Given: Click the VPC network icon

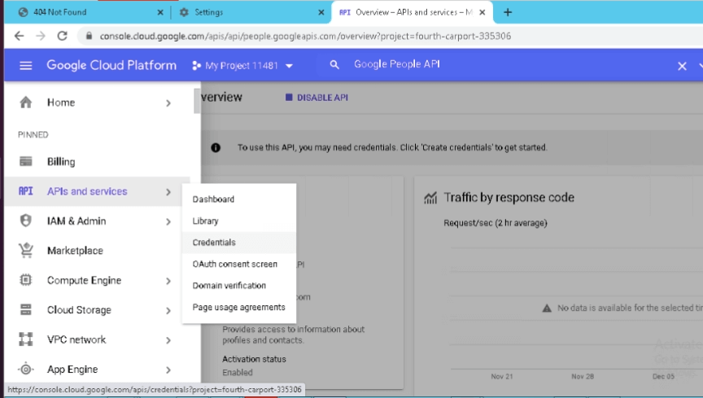Looking at the screenshot, I should (25, 339).
